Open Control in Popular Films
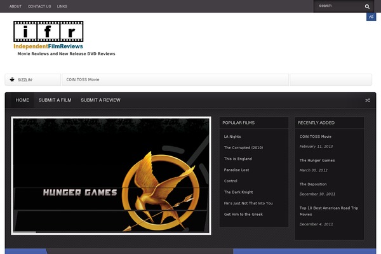This screenshot has height=254, width=381. click(231, 181)
